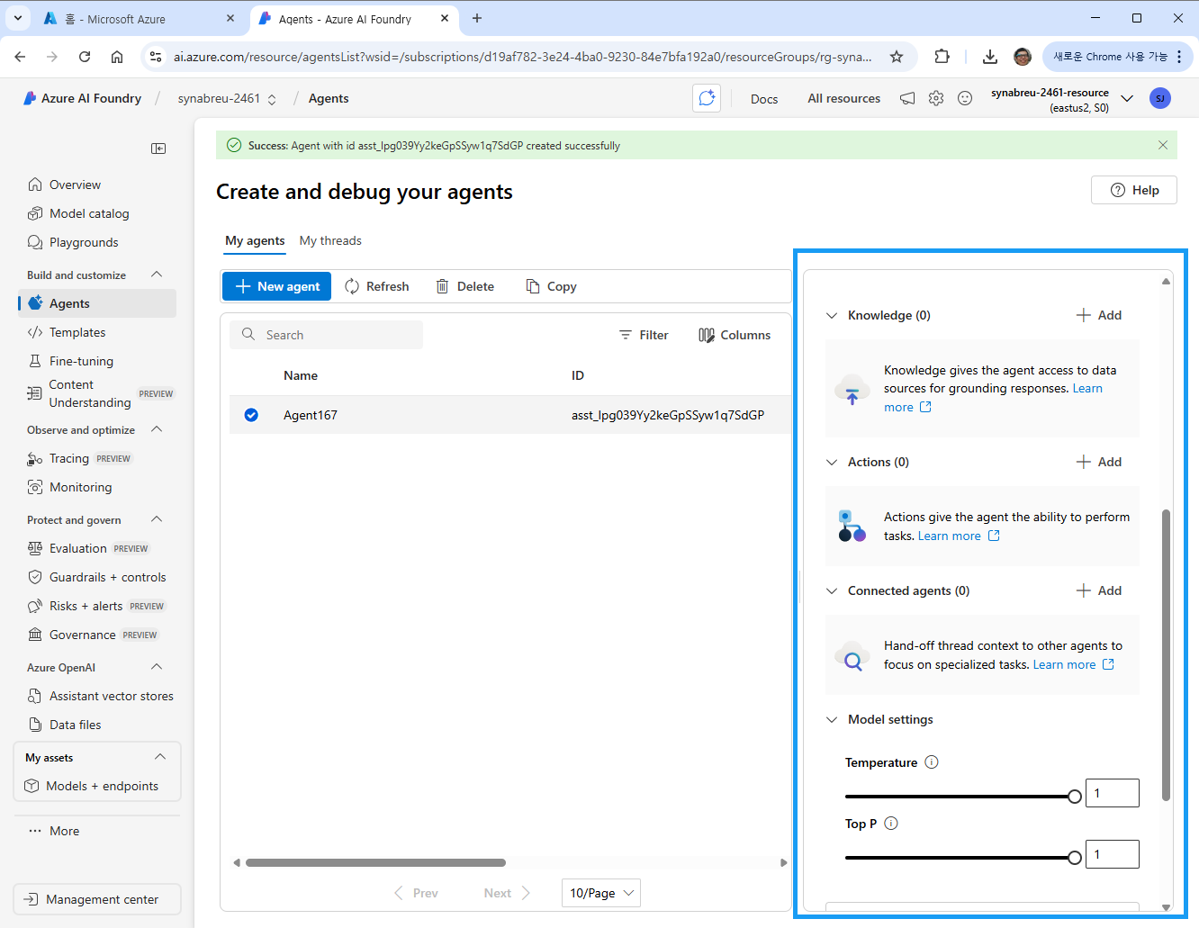Uncheck the Agent167 row checkbox
Image resolution: width=1199 pixels, height=928 pixels.
(x=251, y=415)
